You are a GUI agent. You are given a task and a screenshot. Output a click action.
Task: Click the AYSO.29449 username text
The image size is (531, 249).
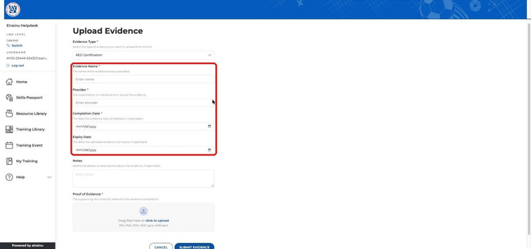click(x=27, y=58)
